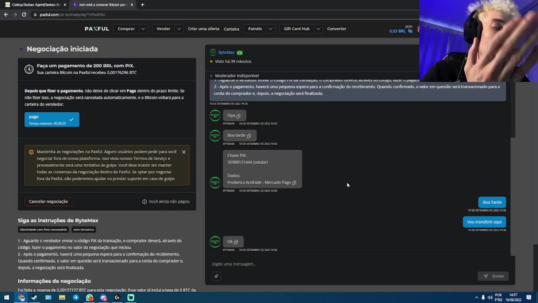
Task: Click the sem terceiros tag
Action: pyautogui.click(x=83, y=229)
